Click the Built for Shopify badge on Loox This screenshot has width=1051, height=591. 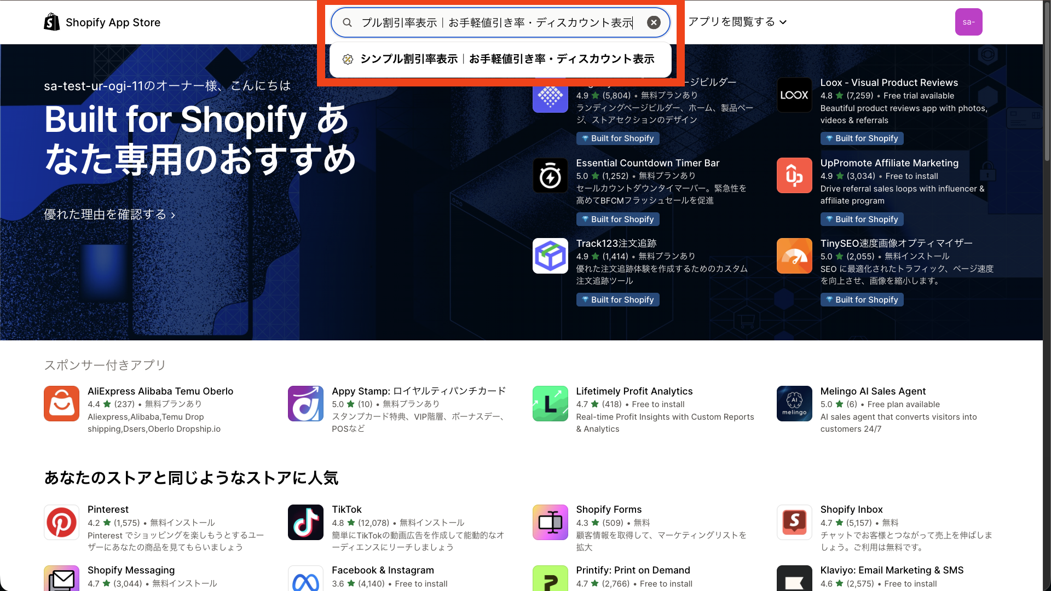click(862, 138)
